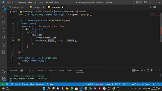Split the terminal panel
This screenshot has height=91, width=162.
(x=148, y=70)
